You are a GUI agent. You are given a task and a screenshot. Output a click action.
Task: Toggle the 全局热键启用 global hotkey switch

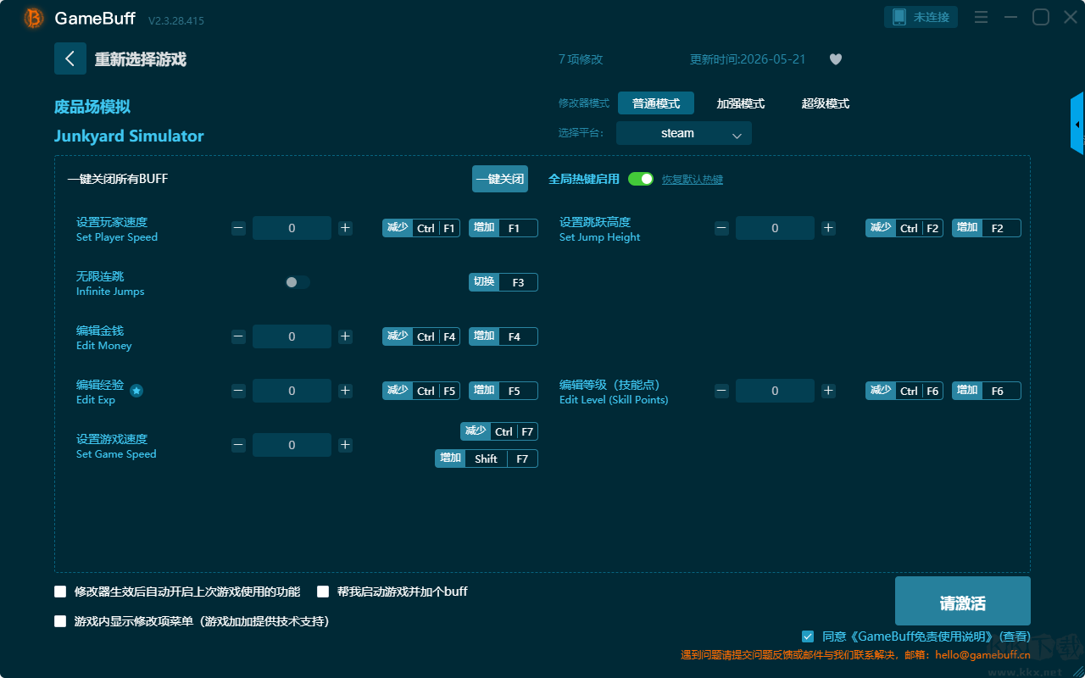tap(641, 179)
